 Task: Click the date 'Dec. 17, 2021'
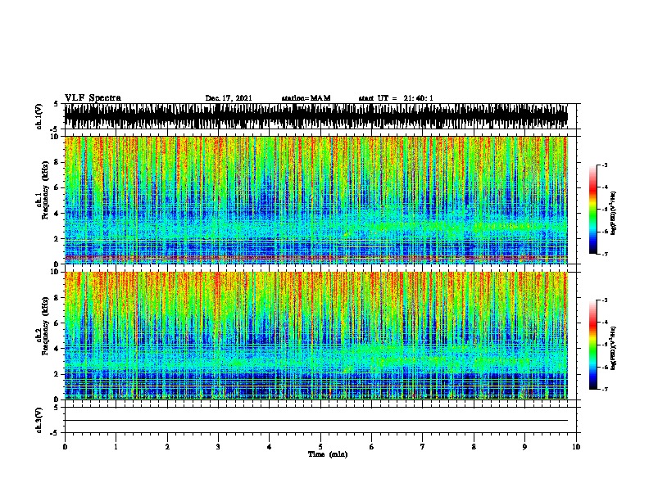pyautogui.click(x=229, y=98)
